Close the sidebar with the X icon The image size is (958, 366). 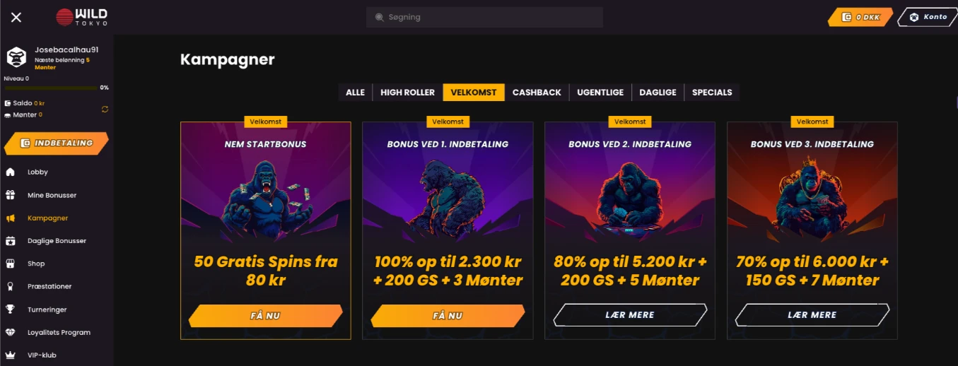[16, 17]
